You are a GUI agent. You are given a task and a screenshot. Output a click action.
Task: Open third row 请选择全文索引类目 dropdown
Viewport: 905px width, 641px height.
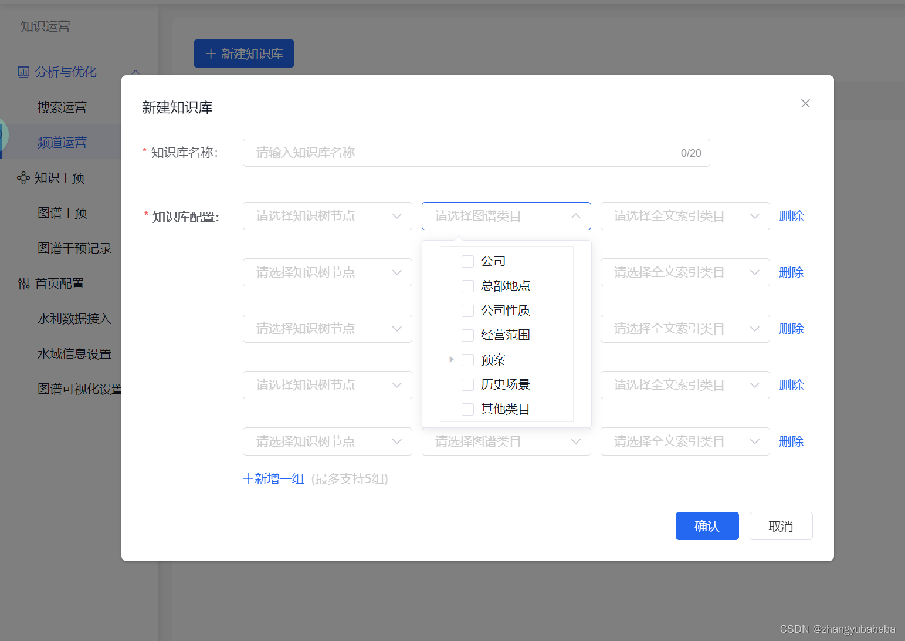click(685, 329)
